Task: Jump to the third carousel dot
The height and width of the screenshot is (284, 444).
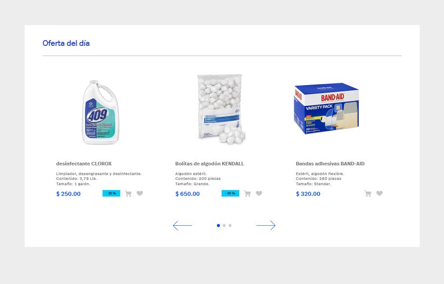Action: click(x=230, y=225)
